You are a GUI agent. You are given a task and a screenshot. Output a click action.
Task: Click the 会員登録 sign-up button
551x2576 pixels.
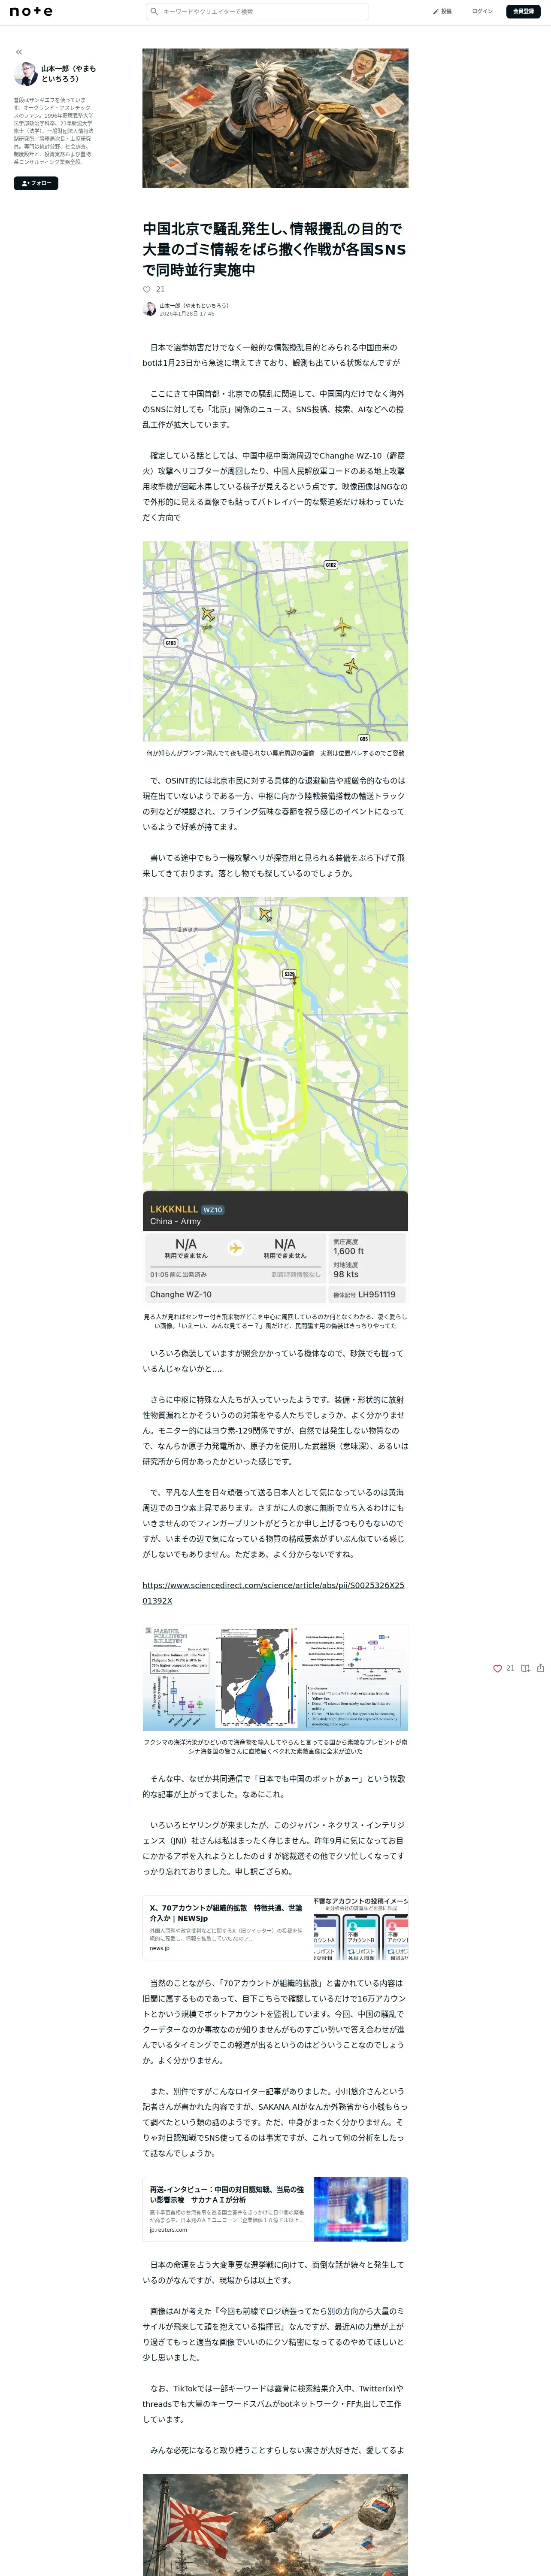point(523,11)
